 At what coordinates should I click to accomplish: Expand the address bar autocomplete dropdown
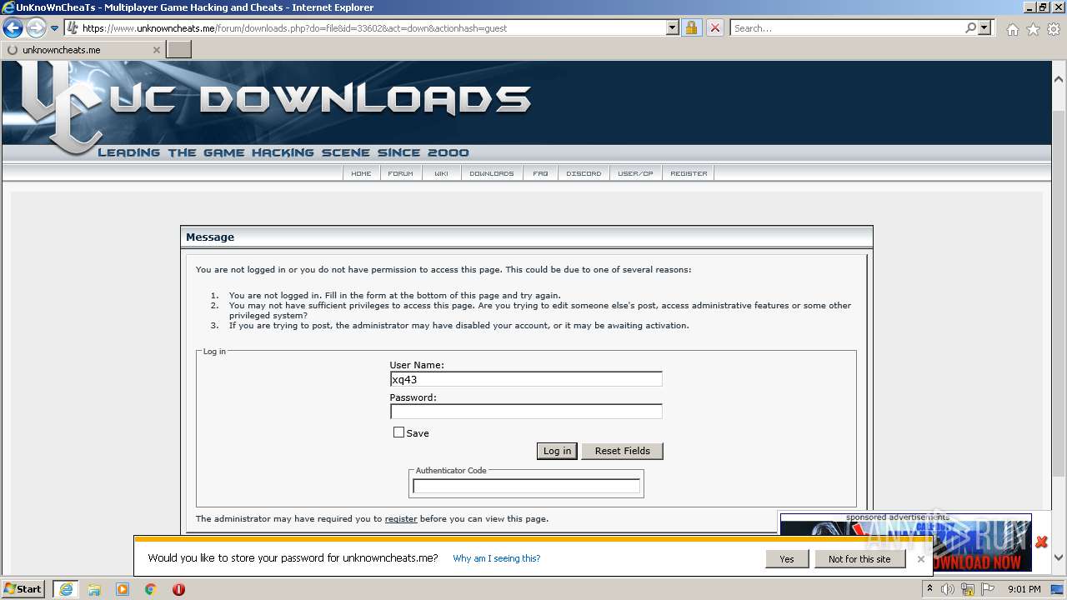pyautogui.click(x=673, y=27)
